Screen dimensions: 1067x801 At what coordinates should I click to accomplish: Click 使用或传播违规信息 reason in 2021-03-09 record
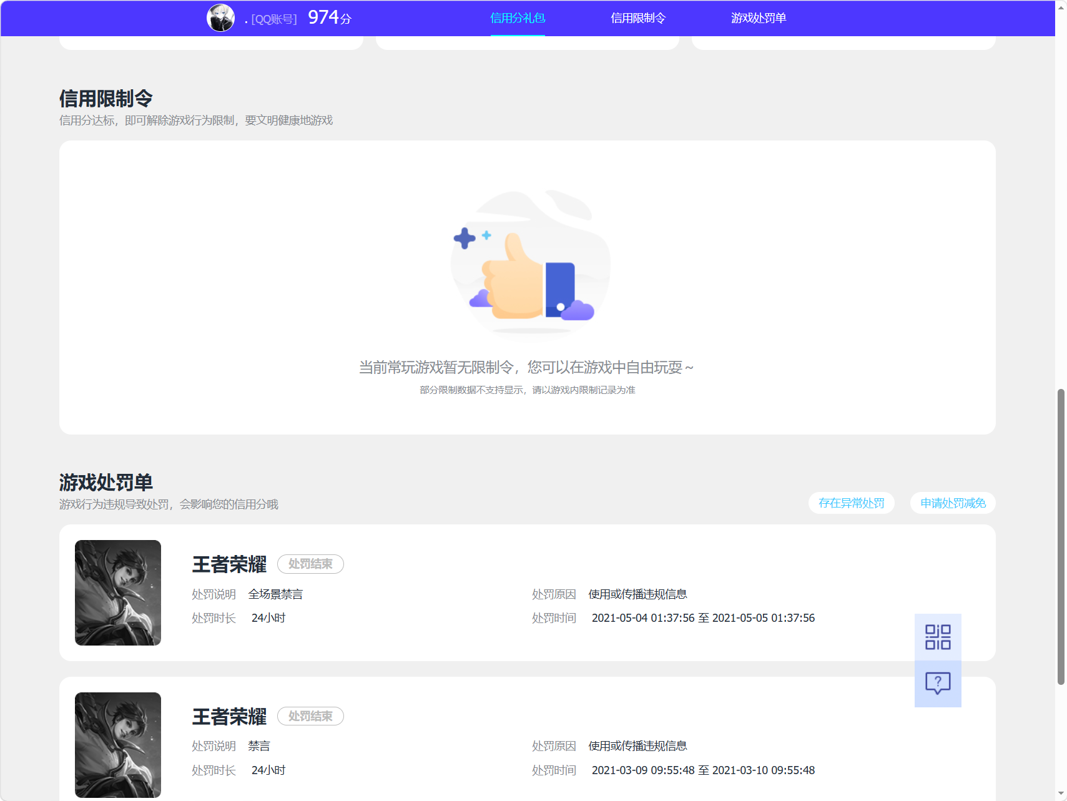(x=637, y=745)
